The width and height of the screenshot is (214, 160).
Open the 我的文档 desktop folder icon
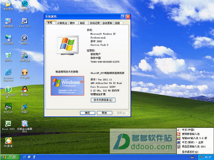click(x=8, y=5)
